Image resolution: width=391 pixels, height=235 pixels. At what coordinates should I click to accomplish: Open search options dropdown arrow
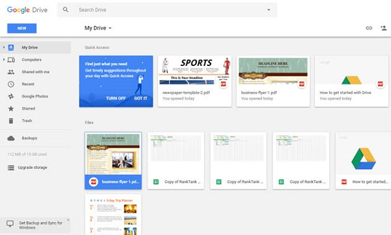[268, 10]
